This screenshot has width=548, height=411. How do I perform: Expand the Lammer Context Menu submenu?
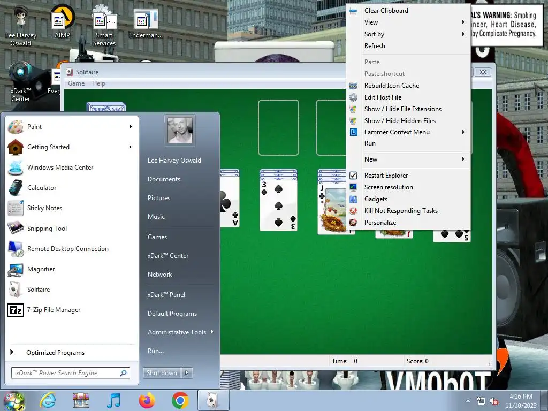click(409, 132)
